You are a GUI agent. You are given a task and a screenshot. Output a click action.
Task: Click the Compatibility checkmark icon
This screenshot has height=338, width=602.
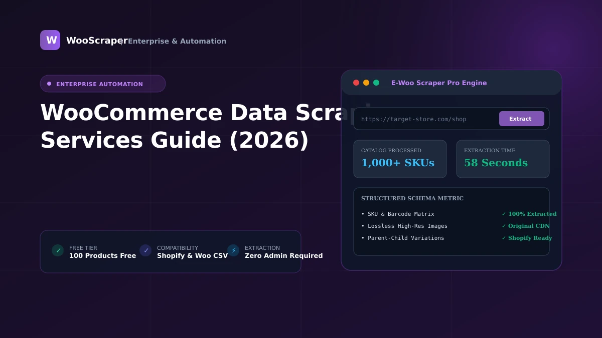pos(145,250)
